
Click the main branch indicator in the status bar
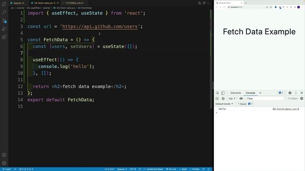point(7,169)
